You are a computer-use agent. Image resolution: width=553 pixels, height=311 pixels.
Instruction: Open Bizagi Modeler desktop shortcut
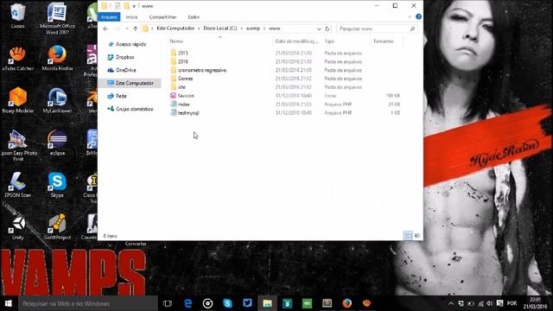[x=17, y=100]
